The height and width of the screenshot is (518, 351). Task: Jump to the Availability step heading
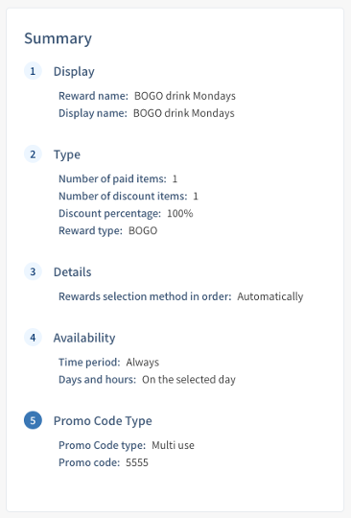pyautogui.click(x=84, y=338)
